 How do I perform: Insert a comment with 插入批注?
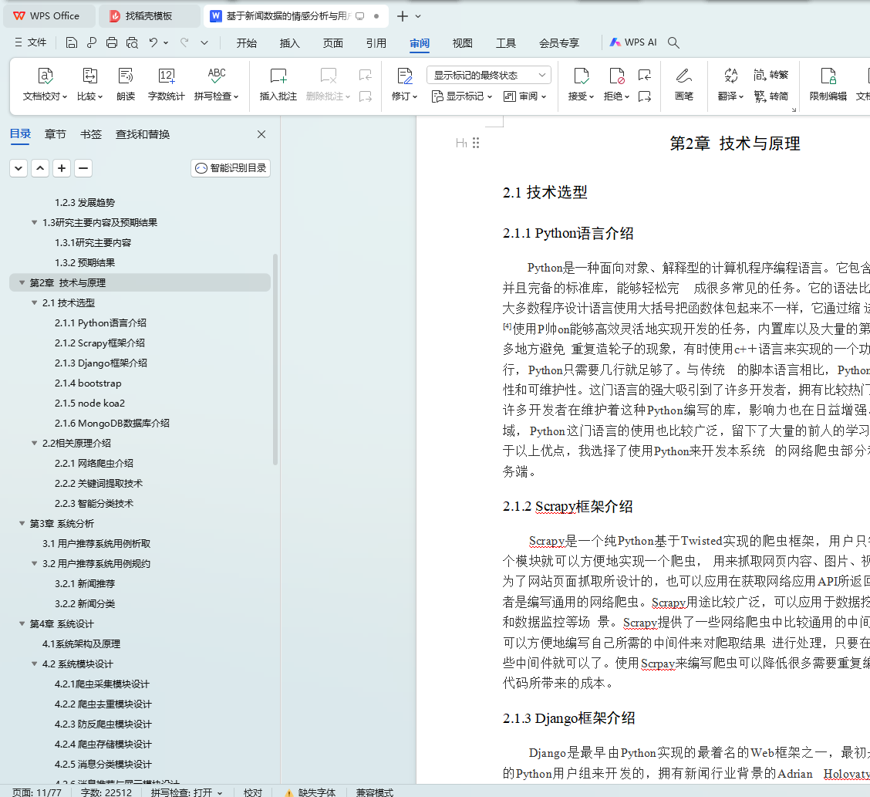[278, 84]
